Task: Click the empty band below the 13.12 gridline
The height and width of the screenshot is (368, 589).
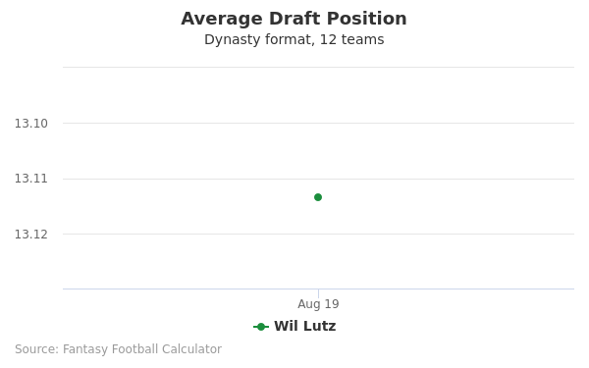Action: (318, 261)
